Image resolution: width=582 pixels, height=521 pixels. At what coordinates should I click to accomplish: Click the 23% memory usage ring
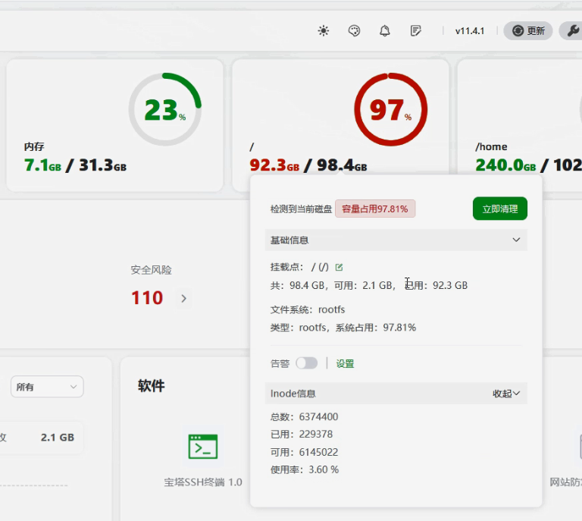click(x=164, y=110)
